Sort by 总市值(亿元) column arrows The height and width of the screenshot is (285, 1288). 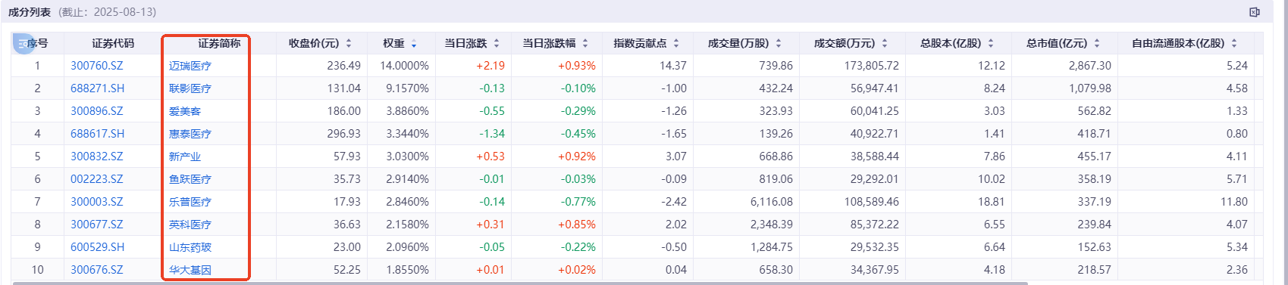[x=1097, y=44]
